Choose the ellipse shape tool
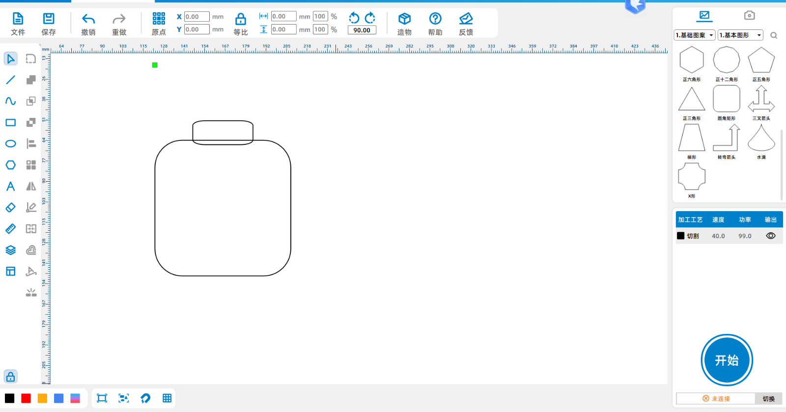This screenshot has height=412, width=786. (10, 144)
